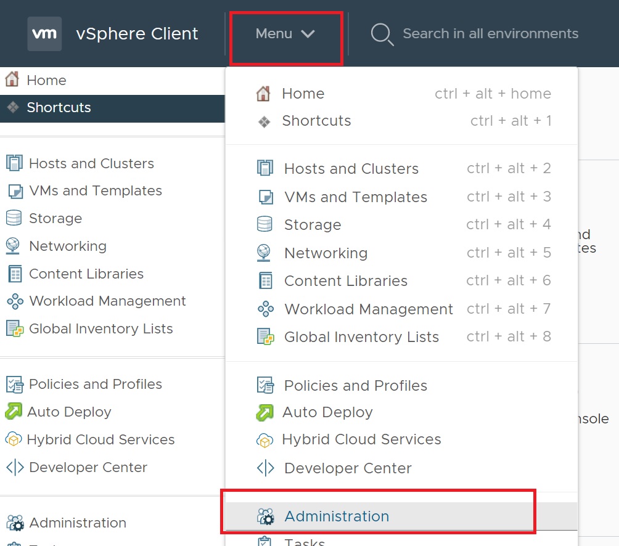Screen dimensions: 619x546
Task: Click Developer Center code icon in sidebar
Action: pos(14,467)
